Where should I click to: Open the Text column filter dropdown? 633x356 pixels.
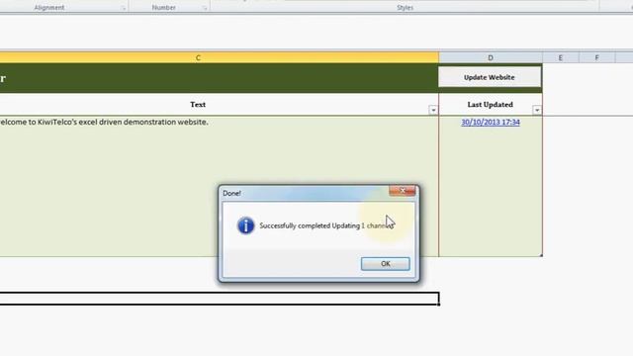point(433,110)
